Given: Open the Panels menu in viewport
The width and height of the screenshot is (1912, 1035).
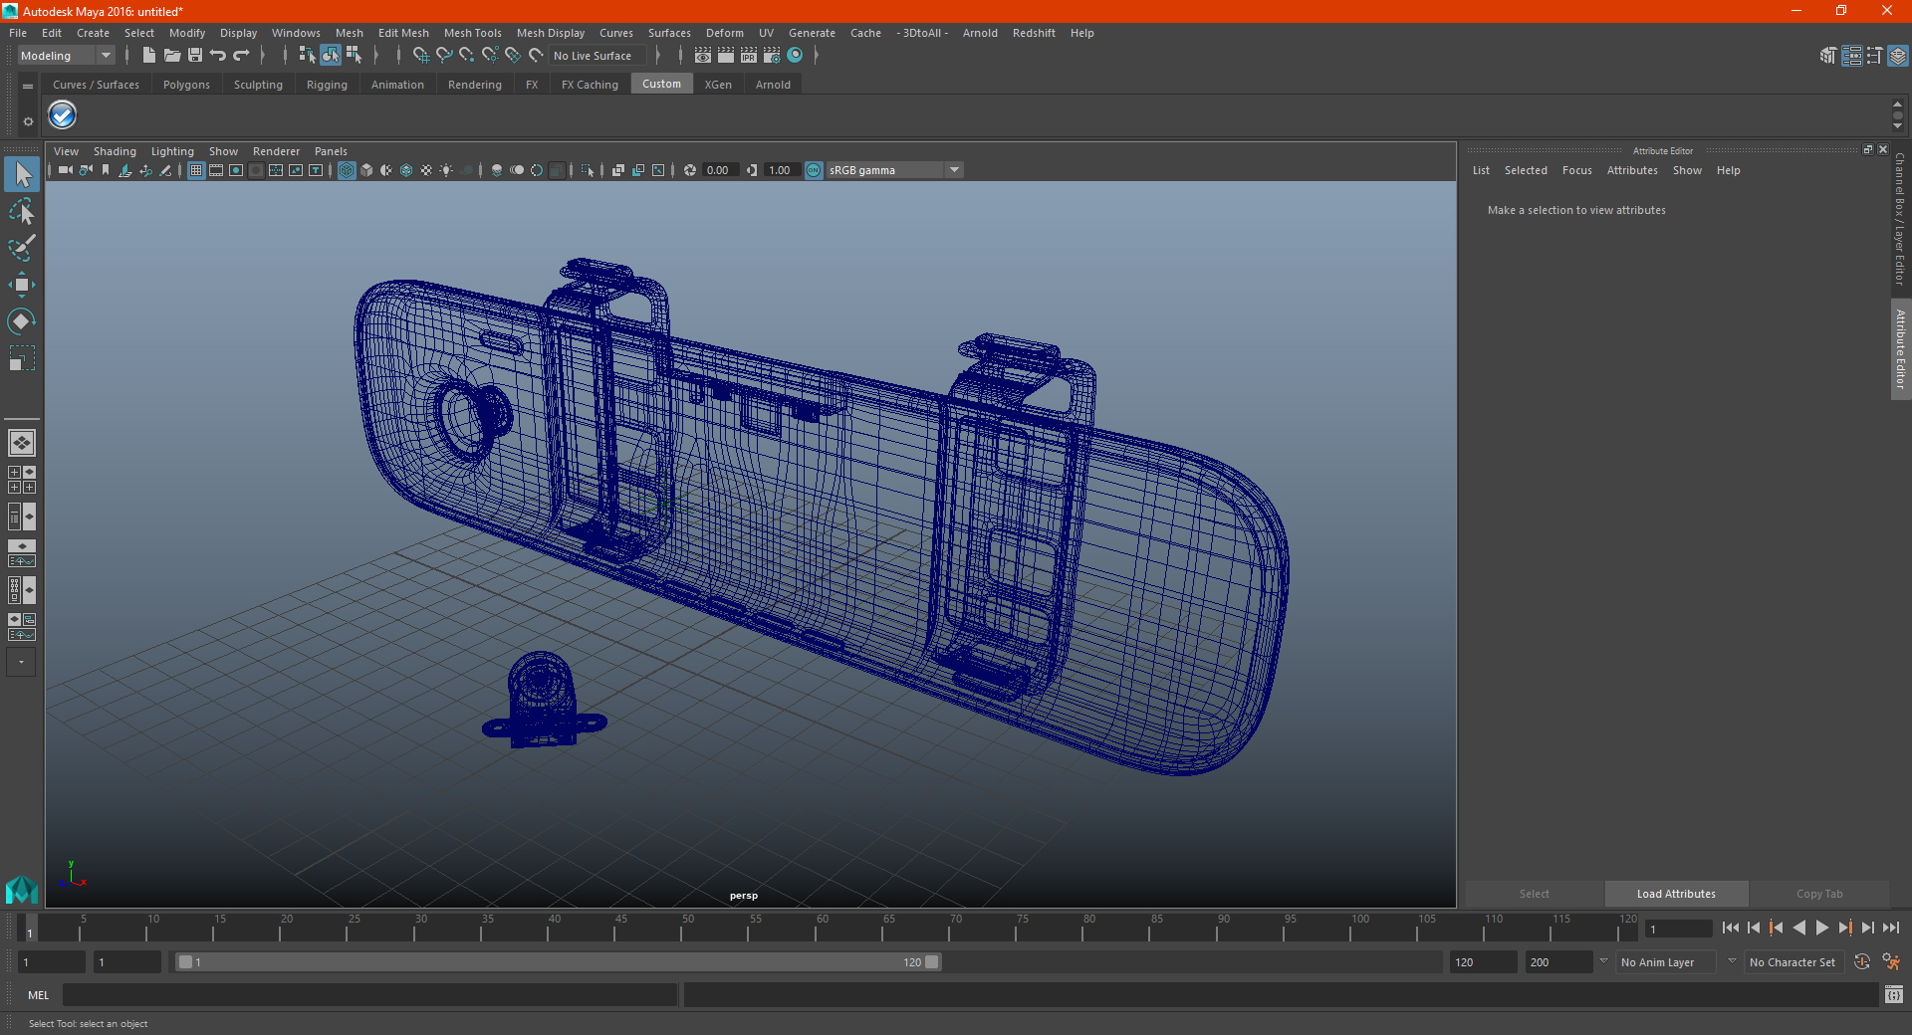Looking at the screenshot, I should tap(331, 151).
